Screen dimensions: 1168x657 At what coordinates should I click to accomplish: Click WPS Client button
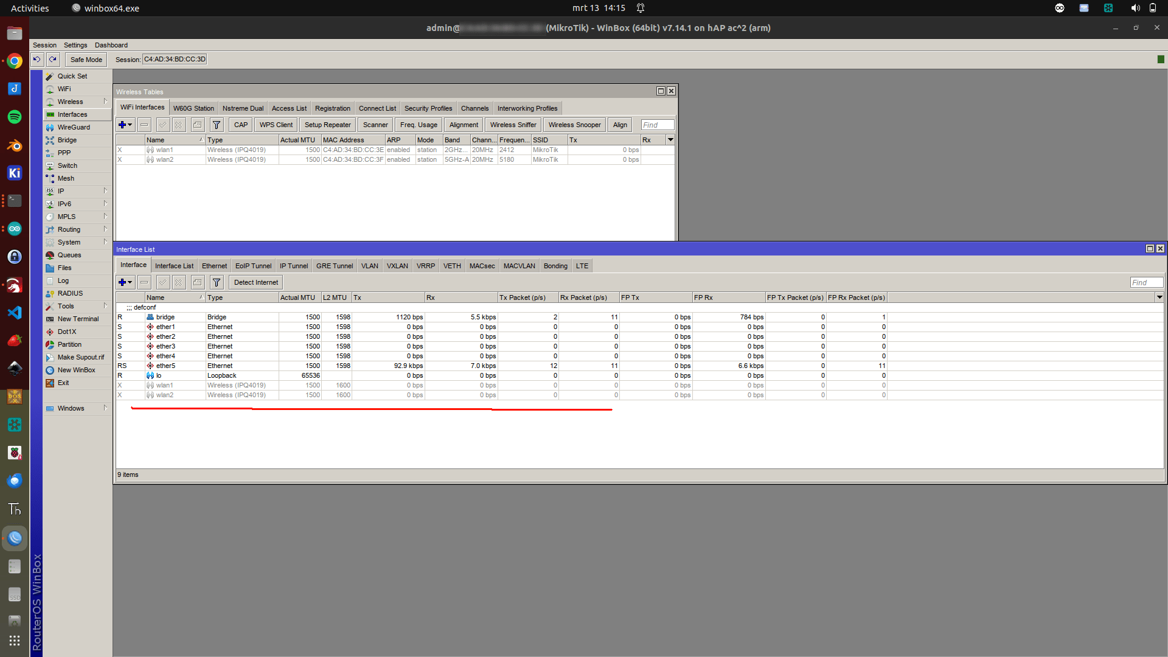point(276,125)
